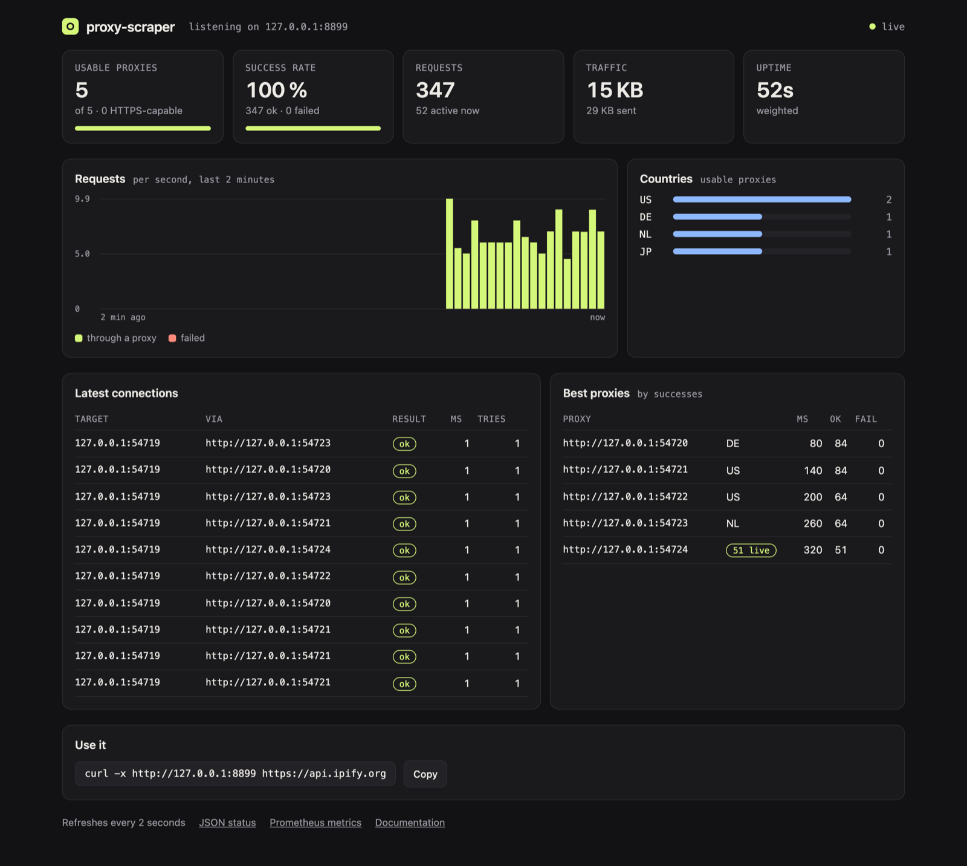Click the DE country bar
This screenshot has height=866, width=967.
click(x=717, y=217)
